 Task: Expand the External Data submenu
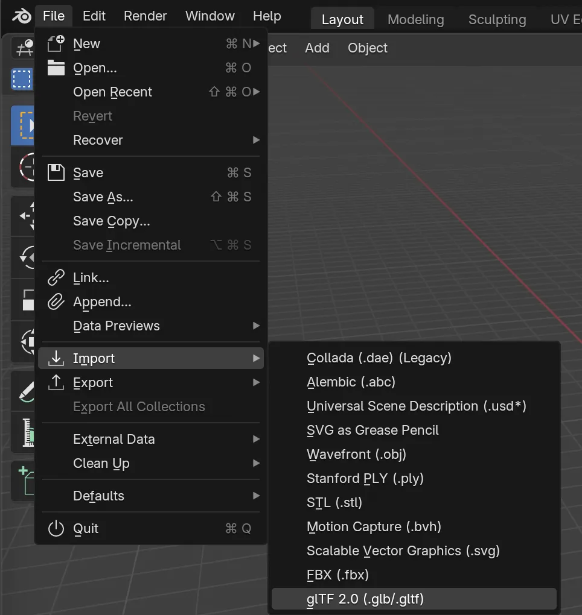256,440
